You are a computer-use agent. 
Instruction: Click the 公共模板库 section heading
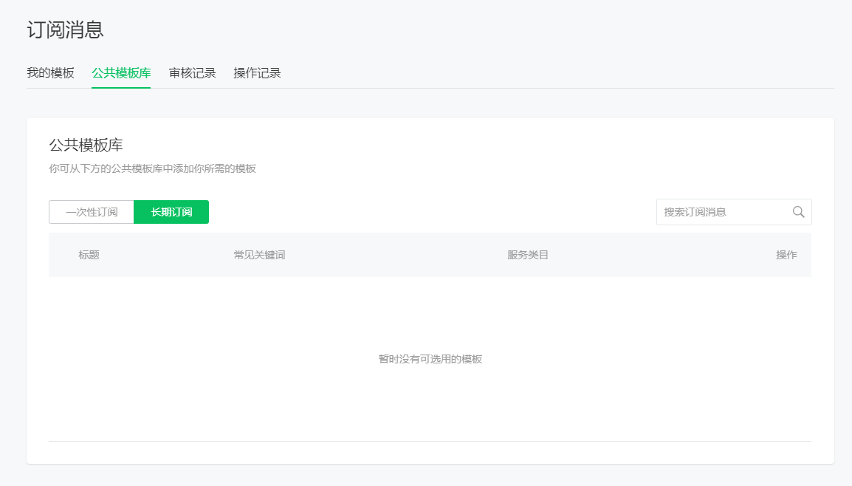click(x=86, y=146)
